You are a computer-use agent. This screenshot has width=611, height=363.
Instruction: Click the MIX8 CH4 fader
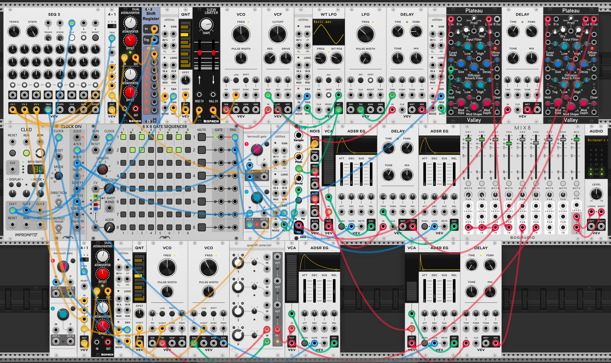pyautogui.click(x=509, y=143)
